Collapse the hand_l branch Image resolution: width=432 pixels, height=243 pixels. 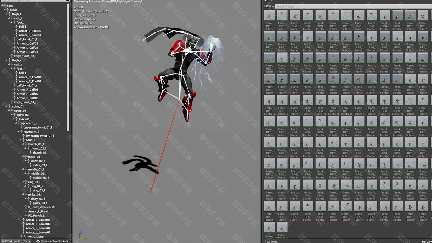[x=21, y=140]
